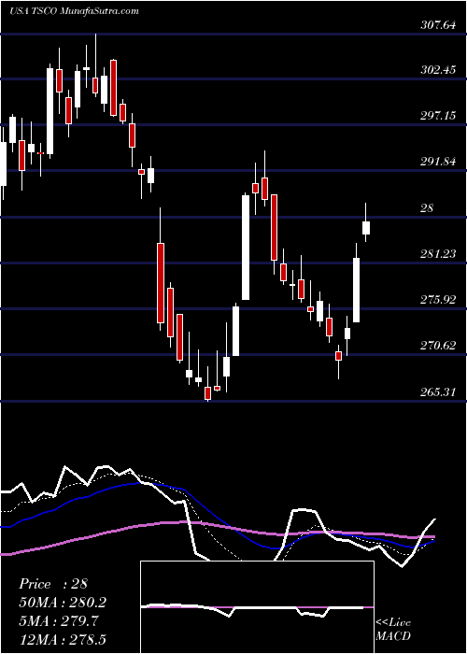Select the 270.62 price level label
Image resolution: width=467 pixels, height=654 pixels.
tap(438, 346)
